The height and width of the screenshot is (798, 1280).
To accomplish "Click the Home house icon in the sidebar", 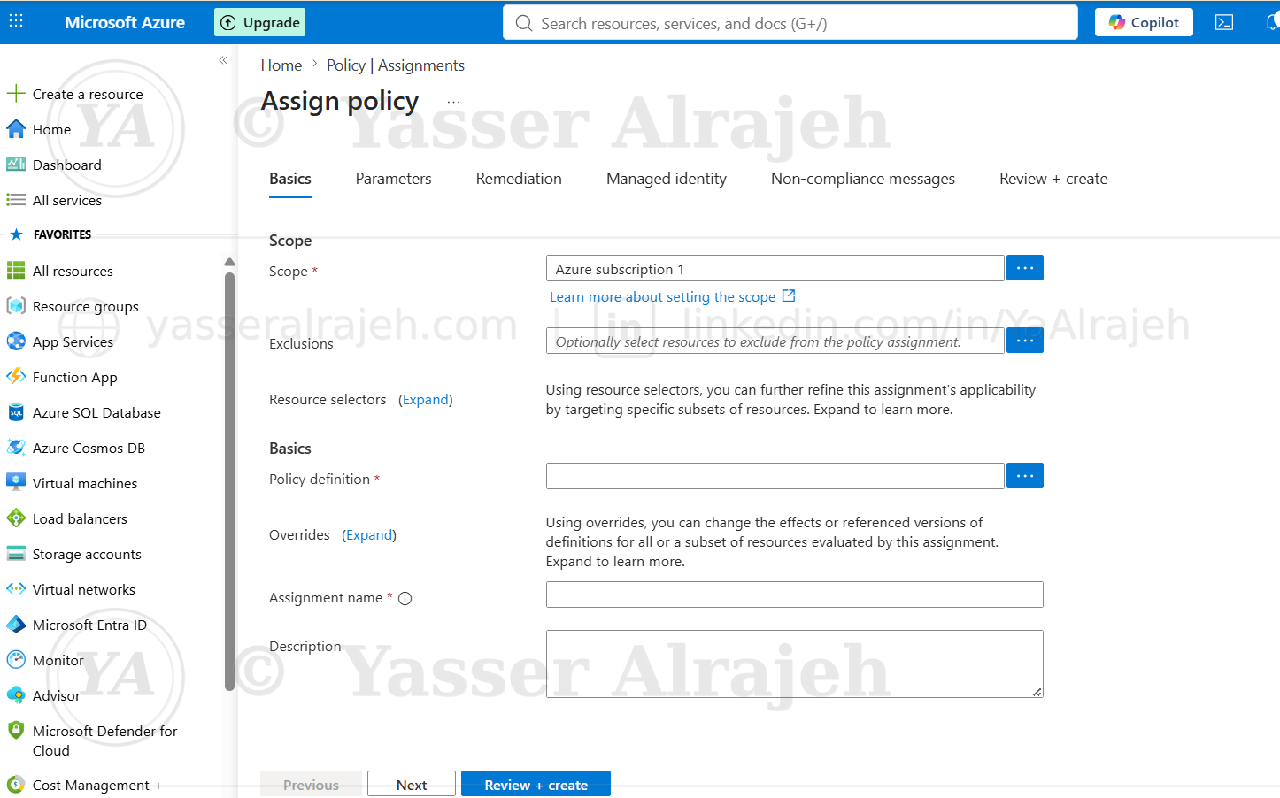I will pos(16,129).
